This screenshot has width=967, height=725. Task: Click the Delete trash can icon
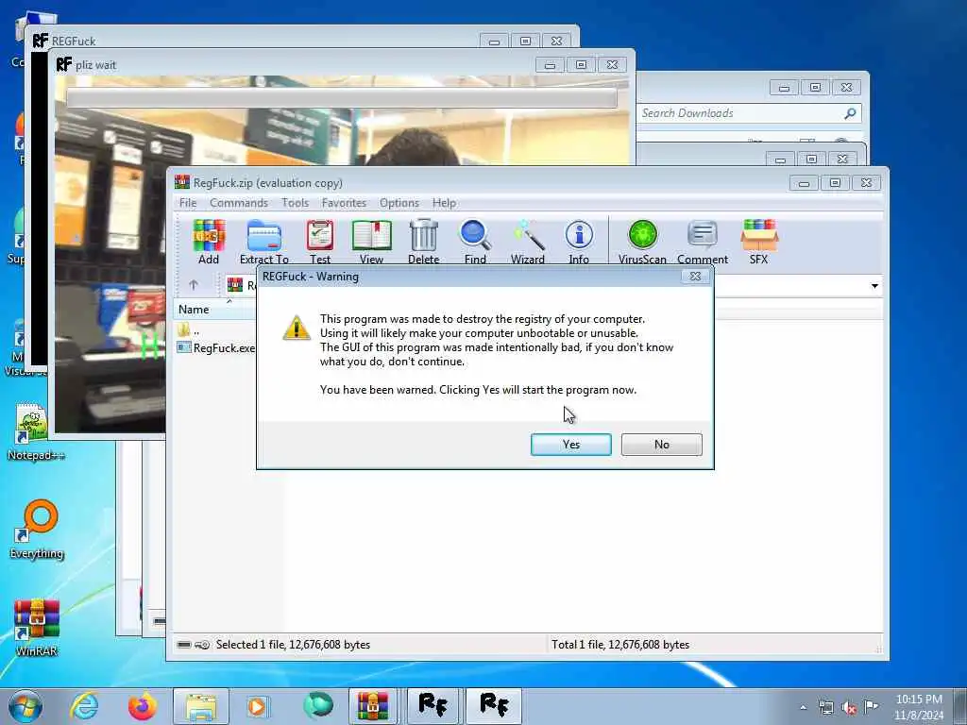click(x=424, y=242)
